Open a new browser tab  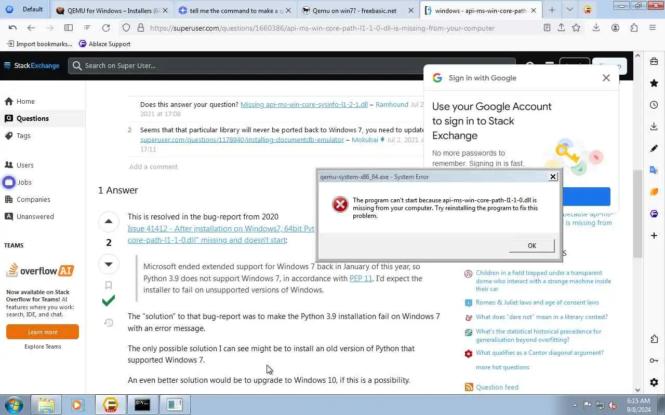[552, 10]
